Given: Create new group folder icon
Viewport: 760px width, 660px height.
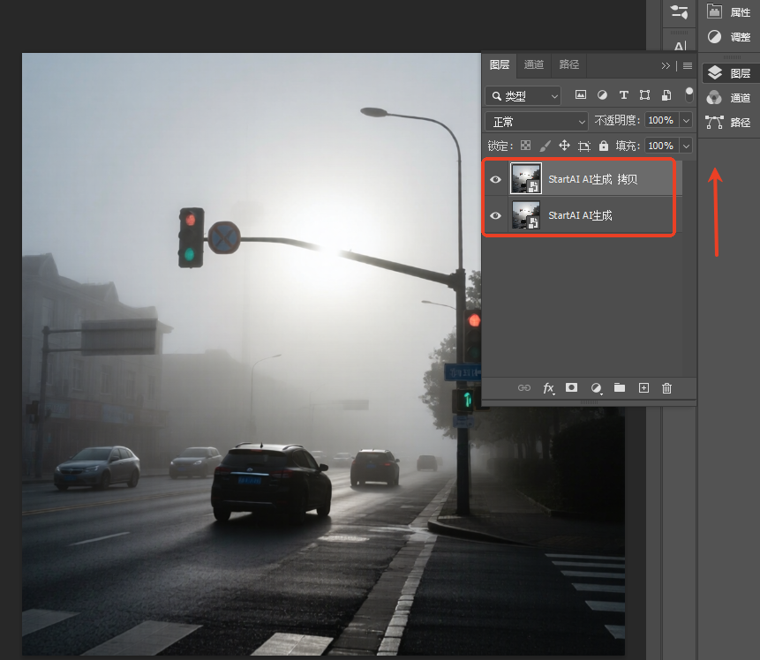Looking at the screenshot, I should tap(620, 387).
